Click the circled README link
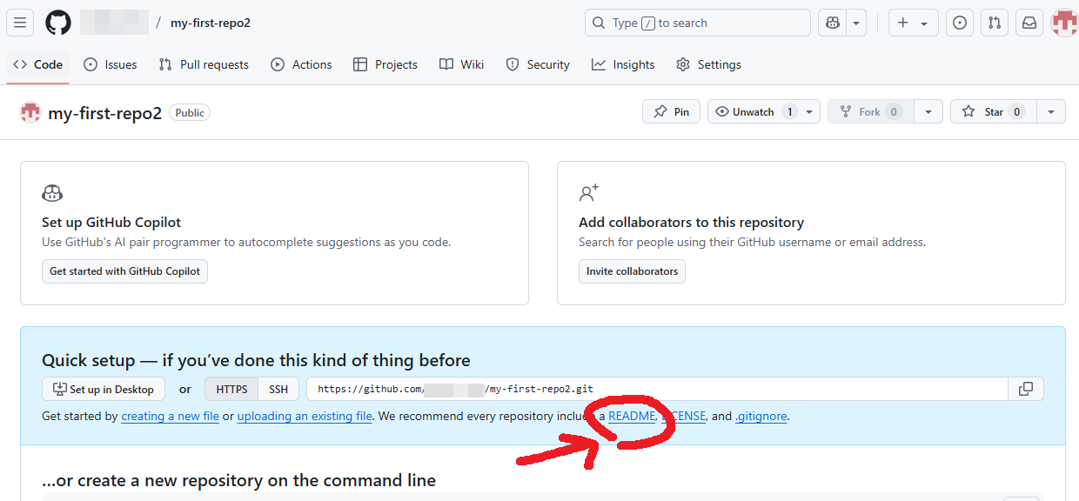The height and width of the screenshot is (501, 1079). point(631,416)
